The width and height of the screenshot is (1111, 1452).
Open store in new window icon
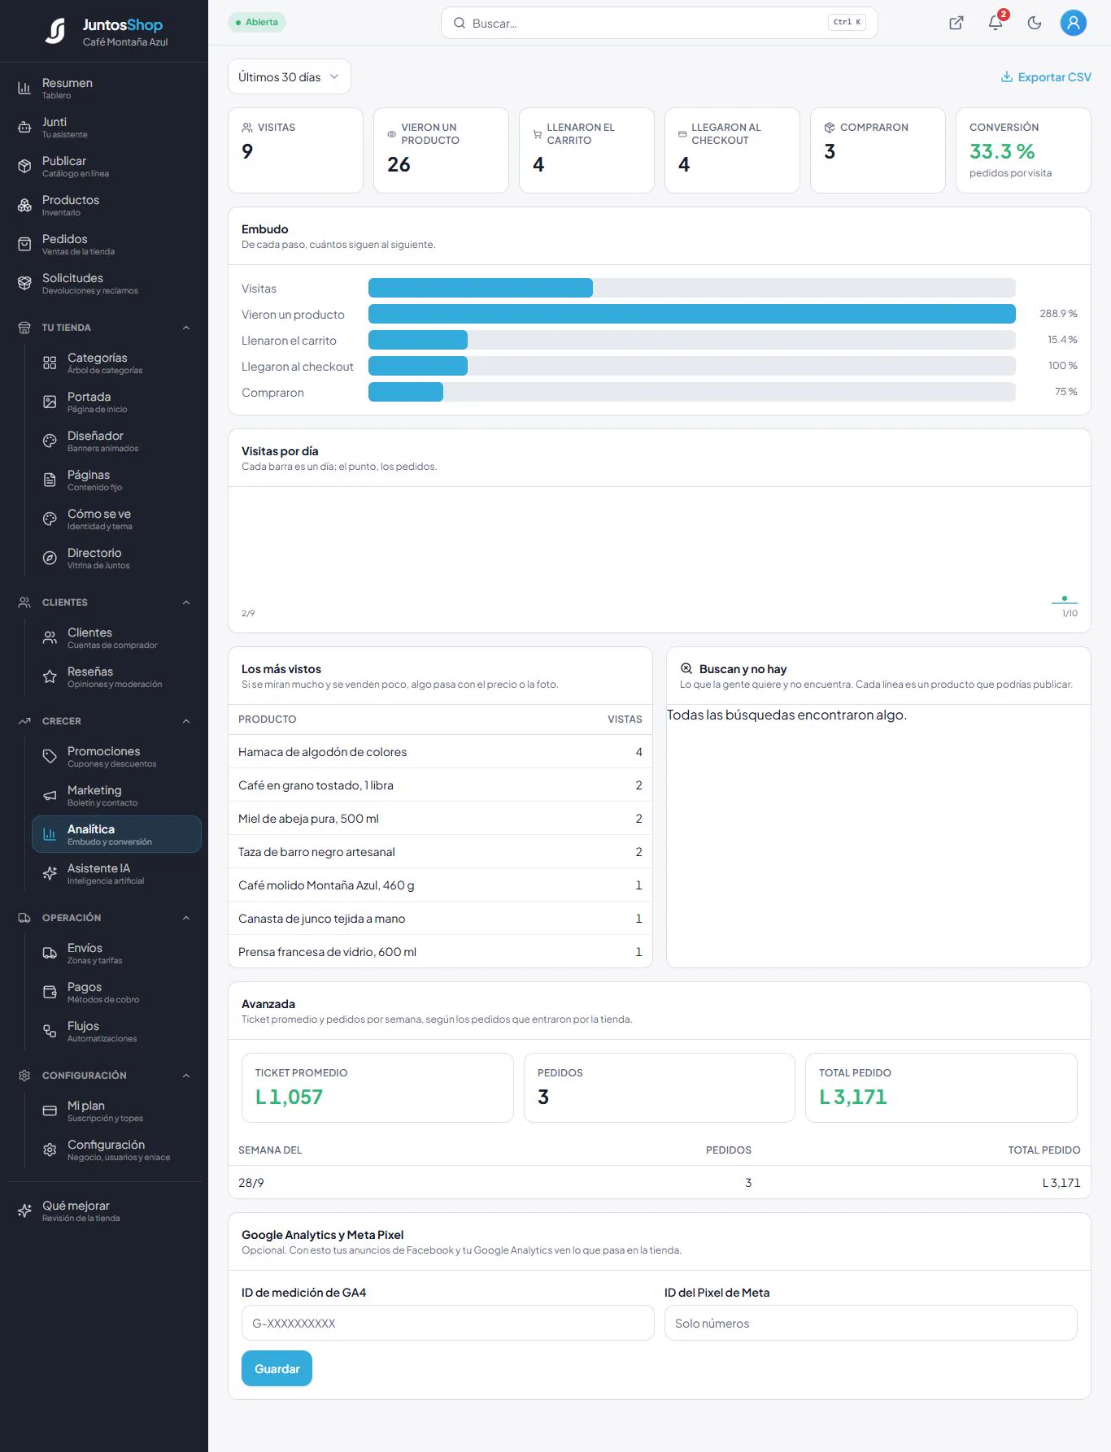coord(956,23)
